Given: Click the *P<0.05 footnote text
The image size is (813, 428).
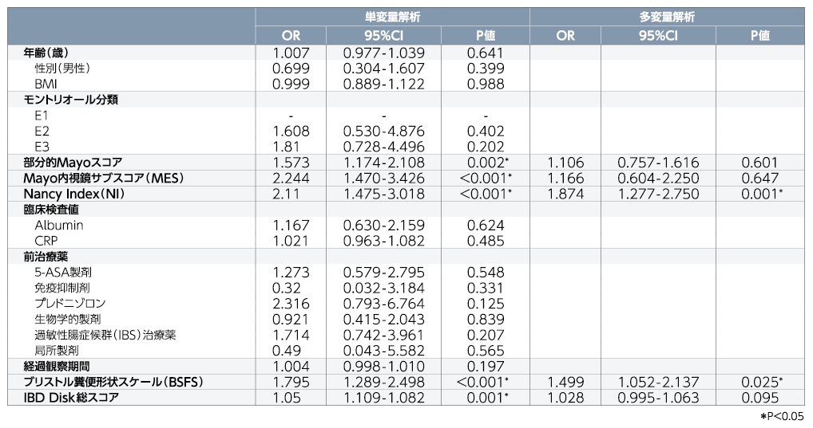Looking at the screenshot, I should click(782, 416).
